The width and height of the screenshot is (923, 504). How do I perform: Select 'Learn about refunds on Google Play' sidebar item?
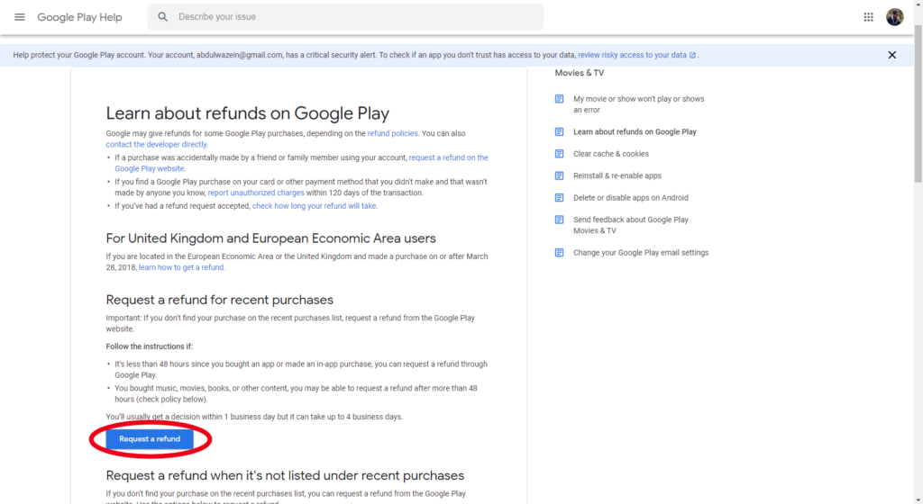click(x=635, y=132)
